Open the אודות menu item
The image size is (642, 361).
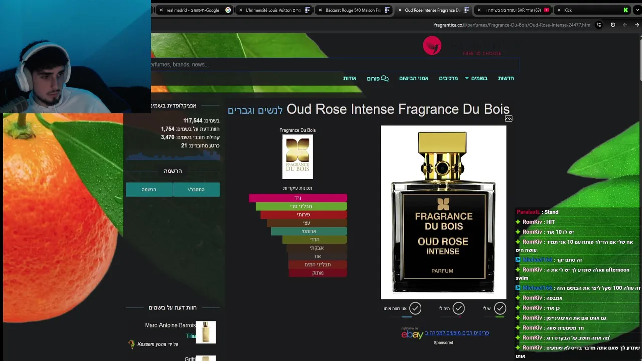pyautogui.click(x=350, y=78)
